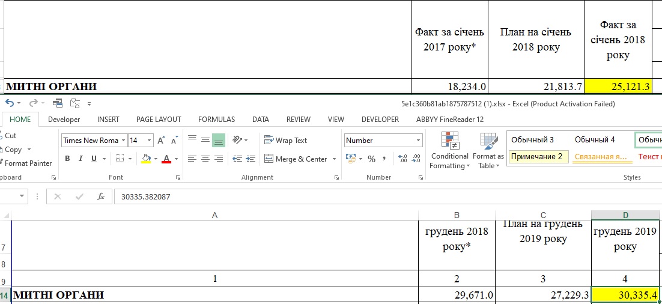Click the Percent Style icon
Image resolution: width=662 pixels, height=304 pixels.
[x=371, y=159]
